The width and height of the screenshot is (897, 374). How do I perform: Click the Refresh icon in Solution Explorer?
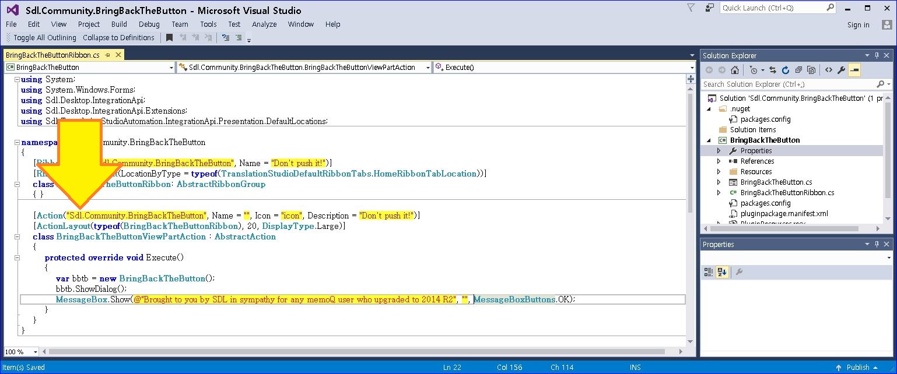point(785,70)
